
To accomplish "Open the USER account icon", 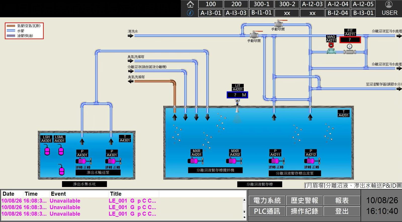I will [389, 4].
